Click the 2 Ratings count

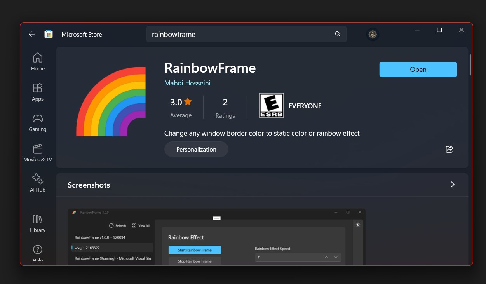[x=225, y=107]
